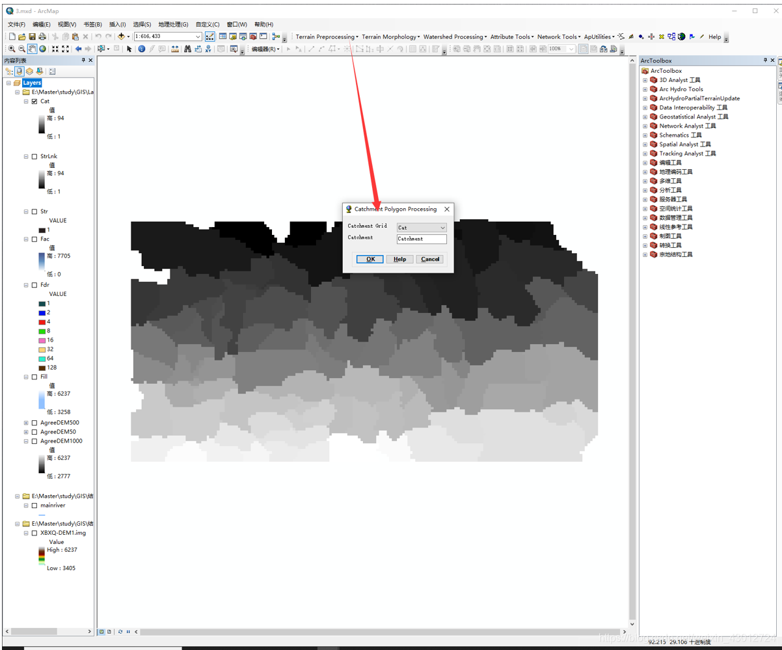782x650 pixels.
Task: Click the Cat layer grayscale ramp
Action: click(x=42, y=125)
